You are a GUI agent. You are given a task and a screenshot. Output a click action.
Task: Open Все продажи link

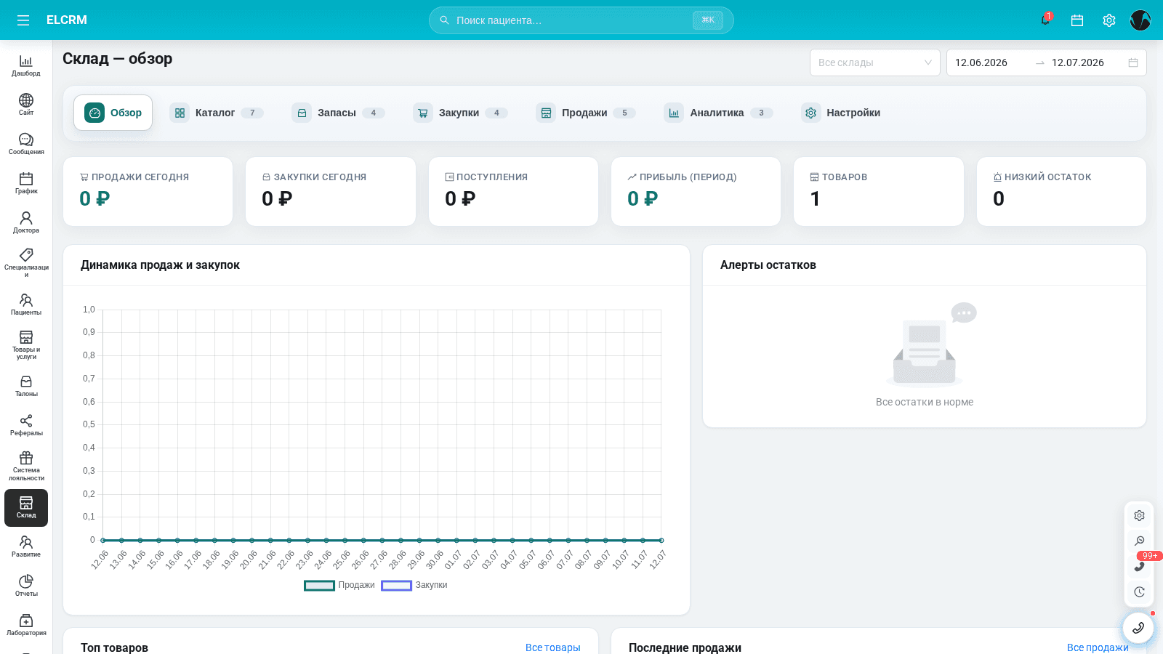(x=1098, y=647)
